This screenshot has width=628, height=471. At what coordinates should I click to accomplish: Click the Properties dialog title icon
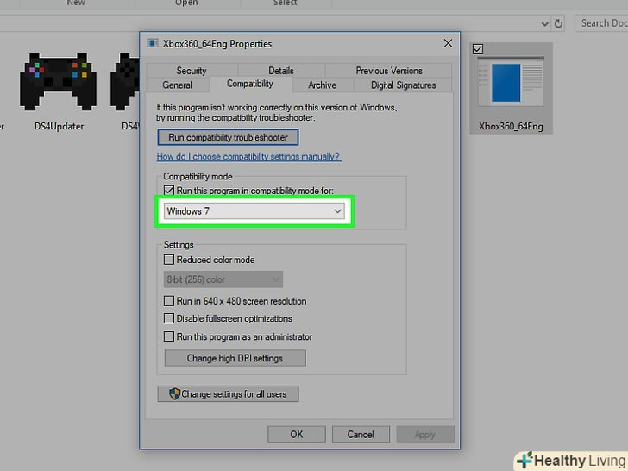[152, 43]
